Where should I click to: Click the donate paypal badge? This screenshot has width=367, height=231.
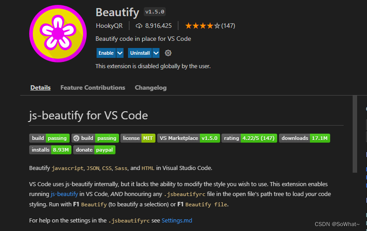(x=94, y=150)
